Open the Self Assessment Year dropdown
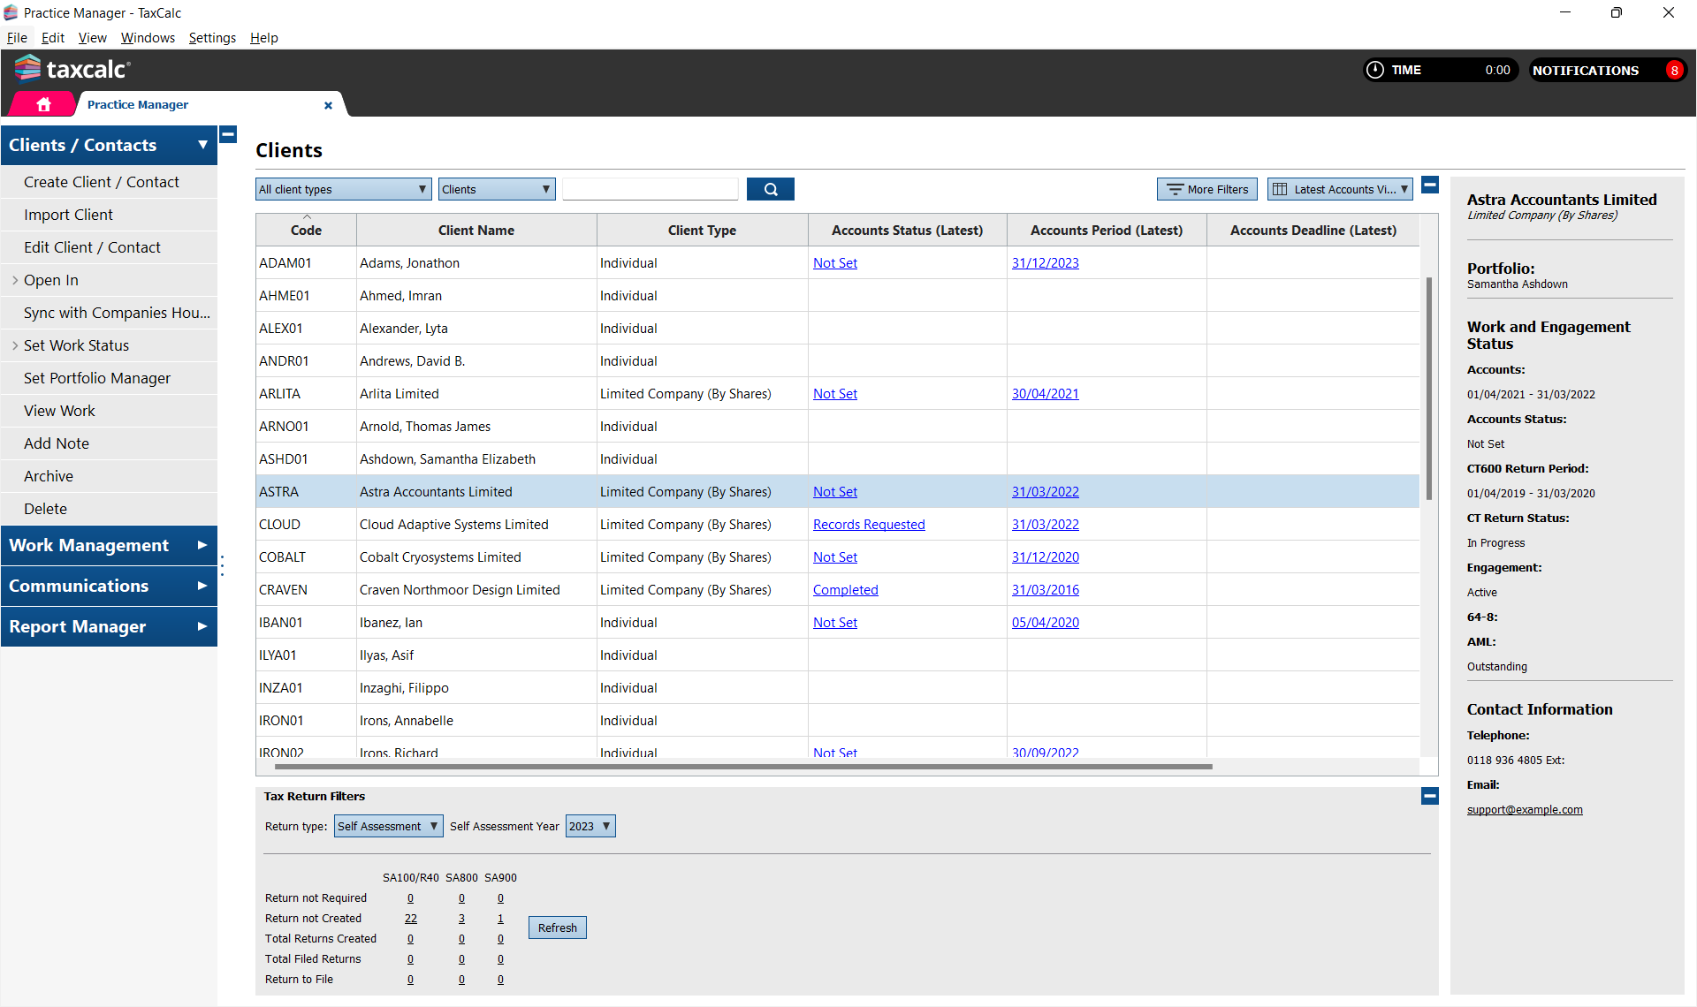Viewport: 1697px width, 1007px height. (590, 826)
